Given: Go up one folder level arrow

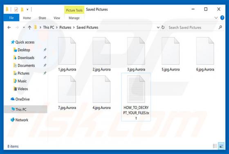Looking at the screenshot, I should click(29, 27).
